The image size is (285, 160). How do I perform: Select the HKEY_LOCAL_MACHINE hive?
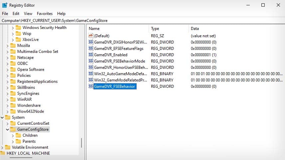point(28,153)
